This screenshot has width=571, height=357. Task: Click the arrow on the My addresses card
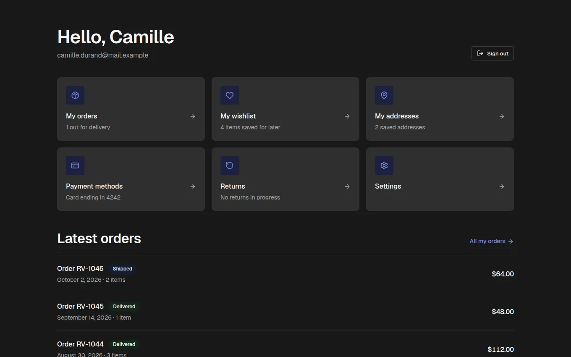(502, 116)
